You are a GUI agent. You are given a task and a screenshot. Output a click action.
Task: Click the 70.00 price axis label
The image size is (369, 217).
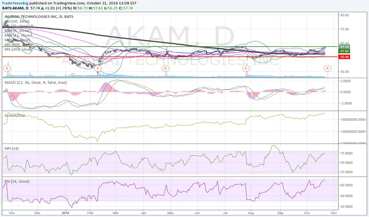(x=344, y=29)
